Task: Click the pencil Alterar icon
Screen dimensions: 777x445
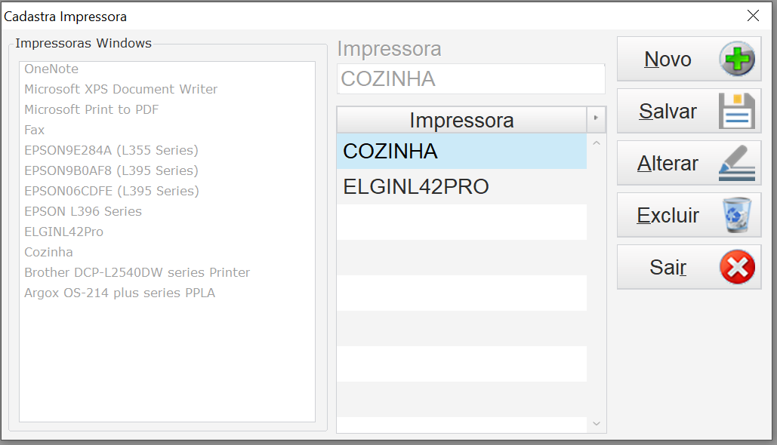Action: coord(736,164)
